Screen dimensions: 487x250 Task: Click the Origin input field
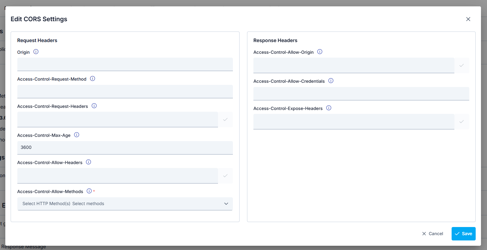(125, 64)
